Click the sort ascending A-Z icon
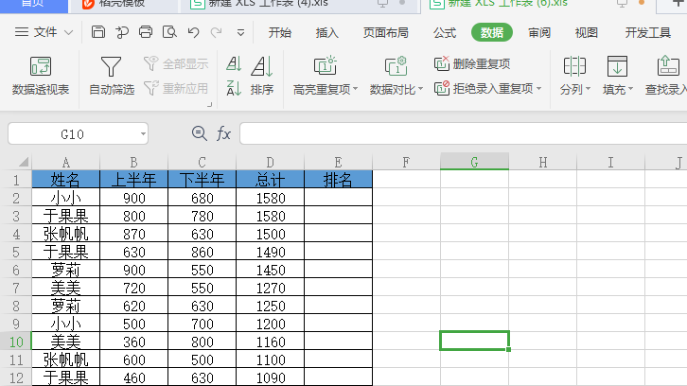The image size is (687, 386). coord(234,65)
